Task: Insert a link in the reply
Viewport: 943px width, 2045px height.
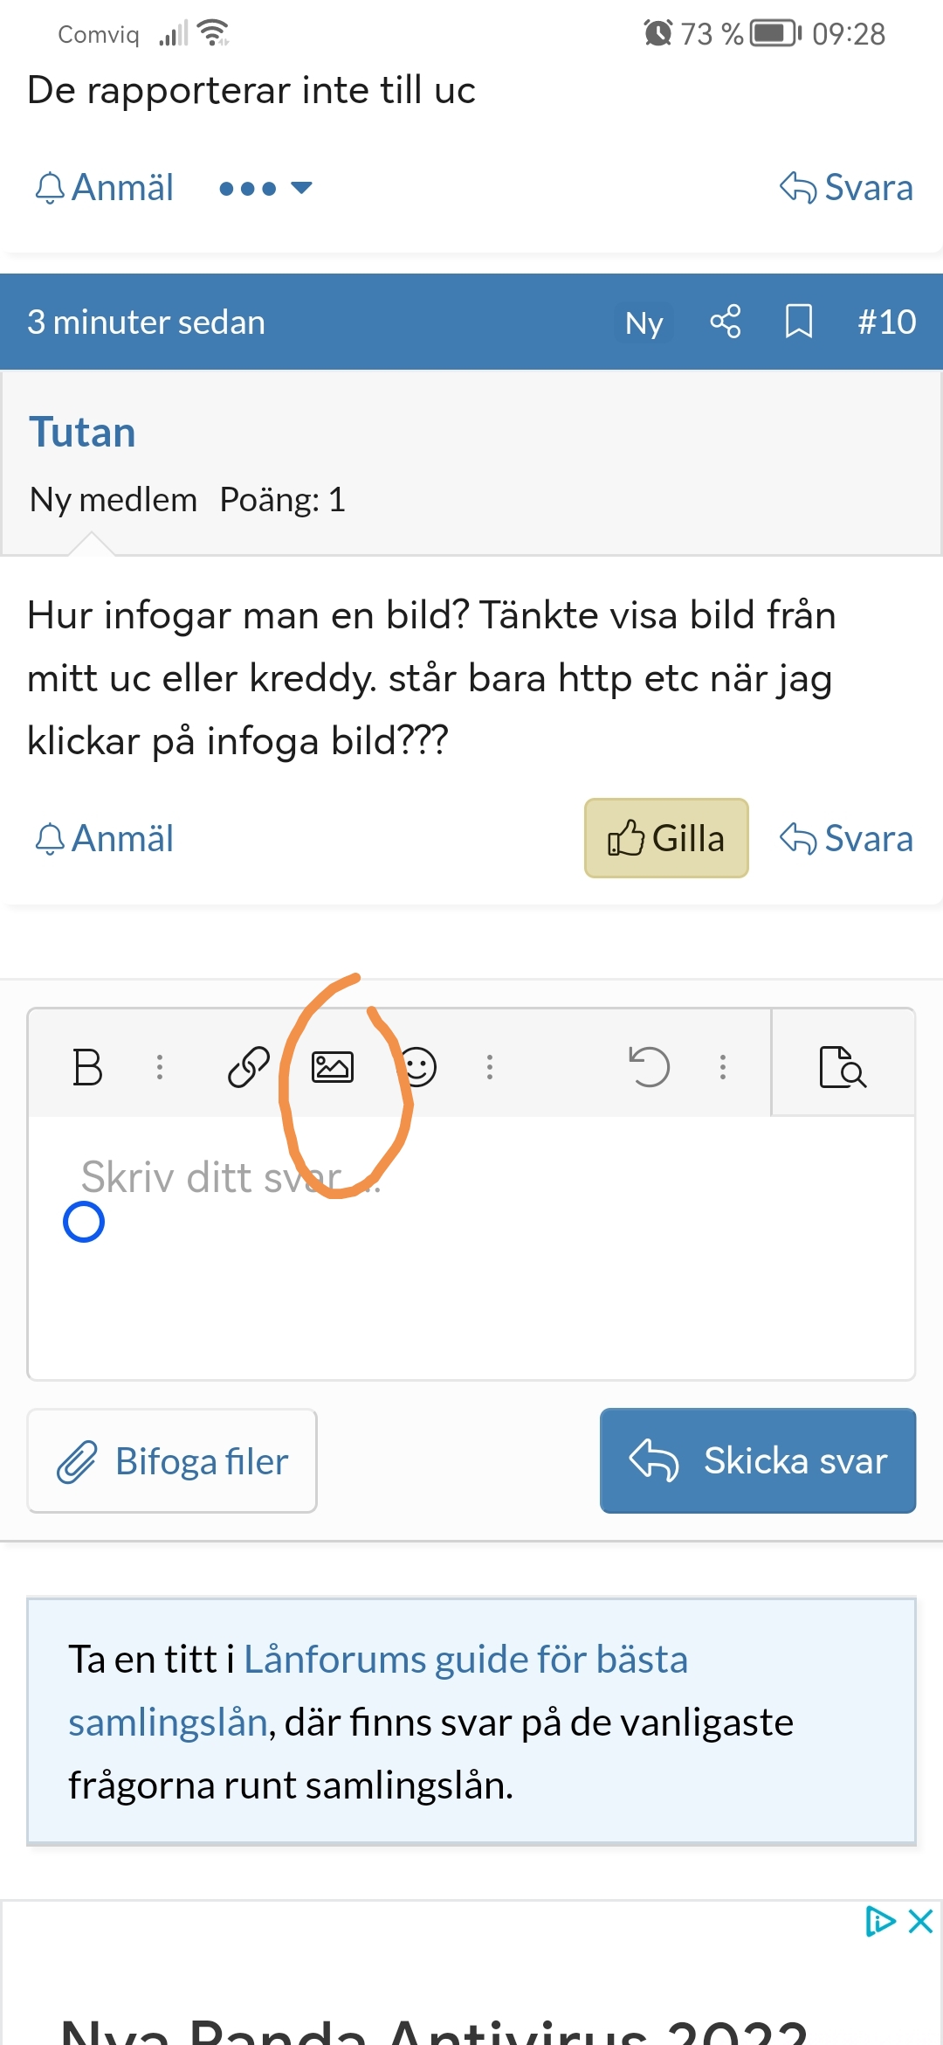Action: 248,1067
